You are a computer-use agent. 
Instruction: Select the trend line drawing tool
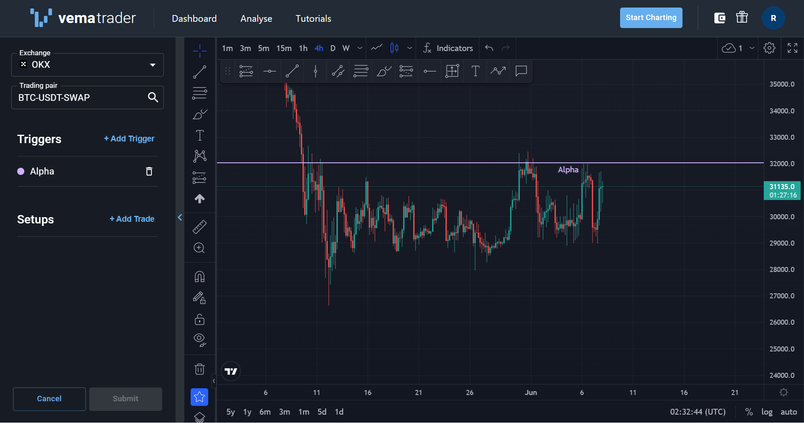click(x=200, y=72)
